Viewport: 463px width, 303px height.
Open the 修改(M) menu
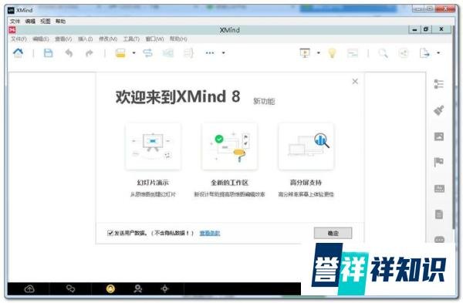coord(108,39)
